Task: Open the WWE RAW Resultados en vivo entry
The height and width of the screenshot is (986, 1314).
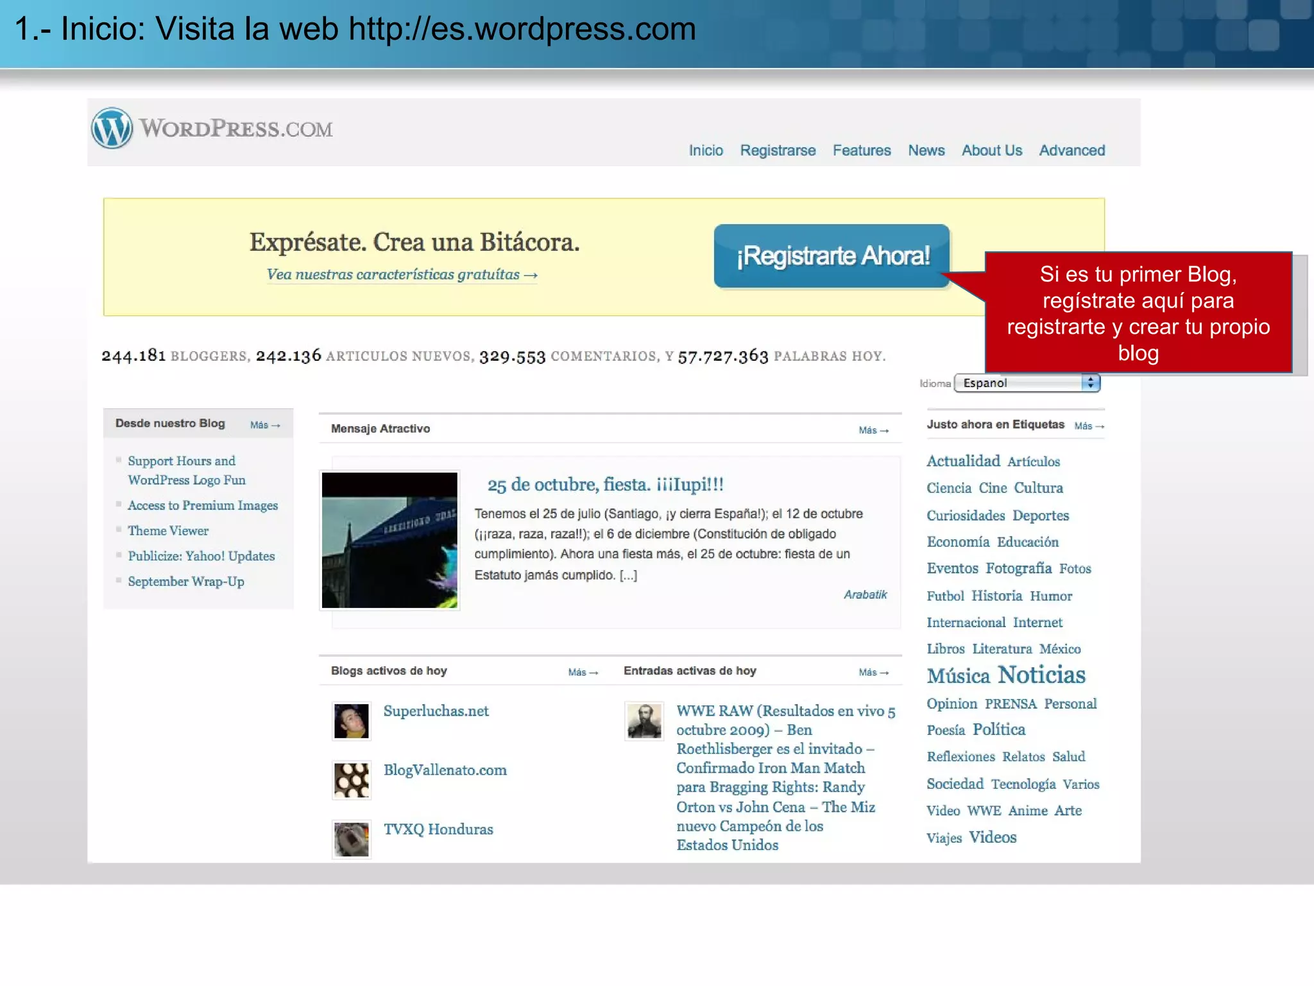Action: (x=786, y=778)
